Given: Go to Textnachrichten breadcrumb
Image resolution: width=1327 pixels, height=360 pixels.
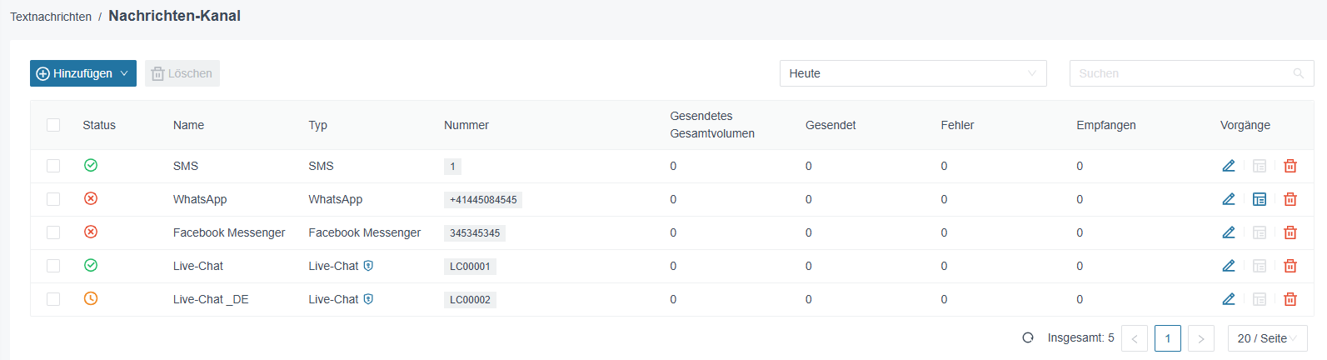Looking at the screenshot, I should coord(51,17).
